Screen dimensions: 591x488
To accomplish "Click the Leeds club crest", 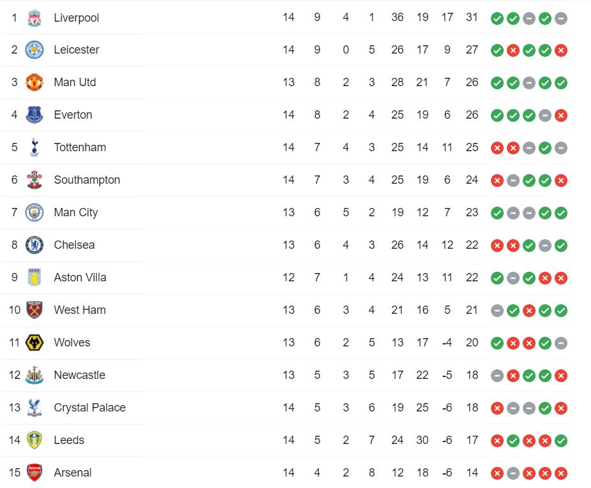I will [x=34, y=440].
